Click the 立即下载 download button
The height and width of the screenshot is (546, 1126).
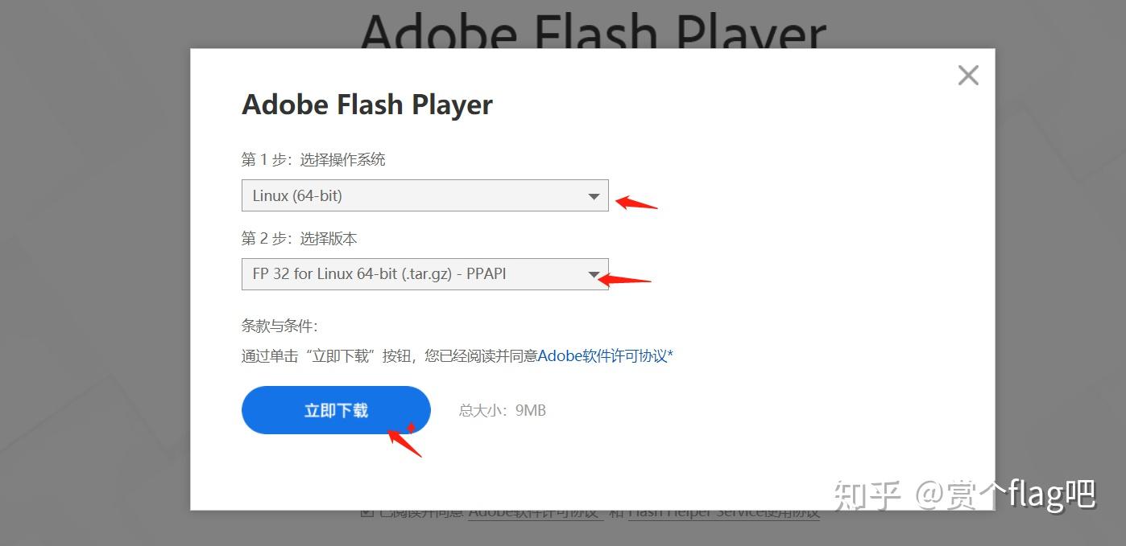tap(336, 410)
